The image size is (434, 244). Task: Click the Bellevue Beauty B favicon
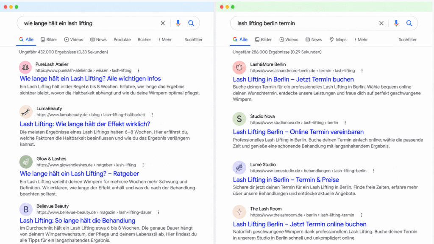coord(26,209)
